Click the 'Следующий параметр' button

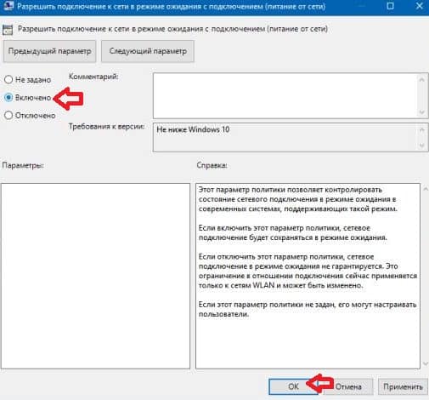tap(148, 51)
